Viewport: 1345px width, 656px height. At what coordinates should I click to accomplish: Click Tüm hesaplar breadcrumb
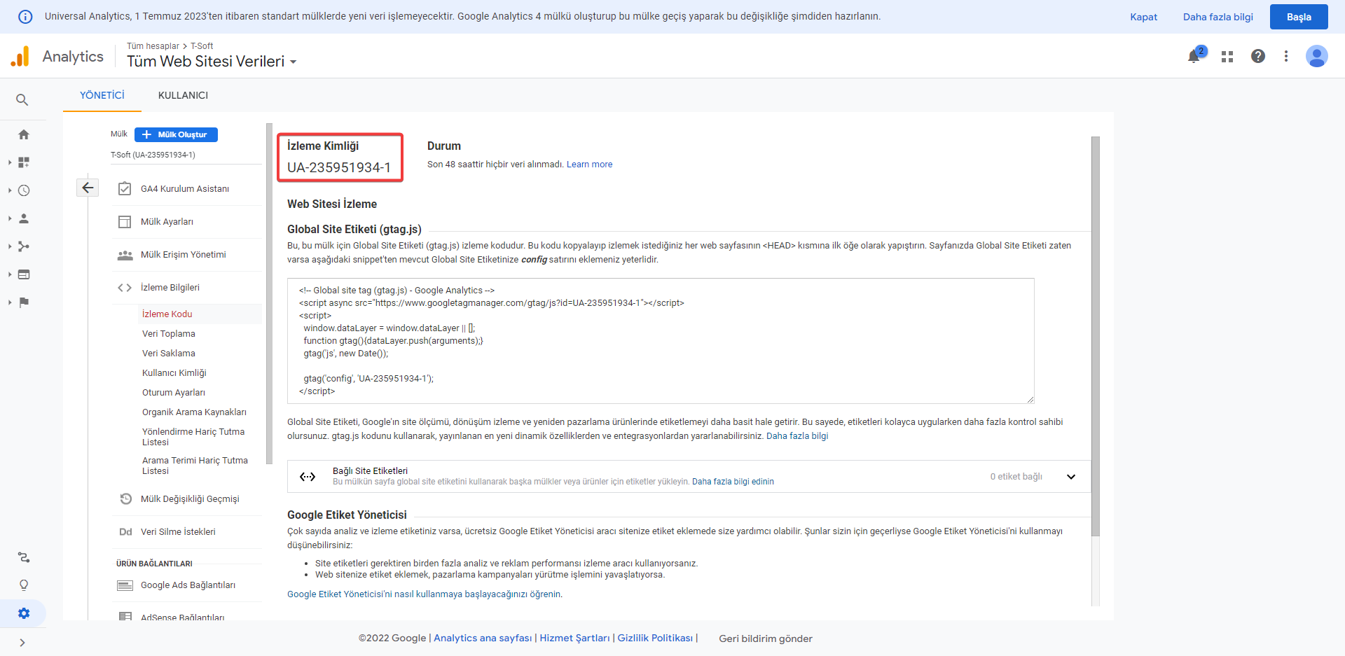point(153,46)
